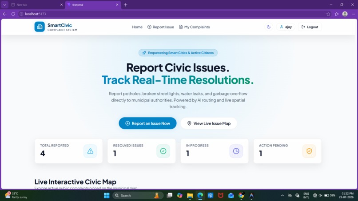The height and width of the screenshot is (201, 358).
Task: Open the Windows Start menu
Action: pyautogui.click(x=107, y=196)
